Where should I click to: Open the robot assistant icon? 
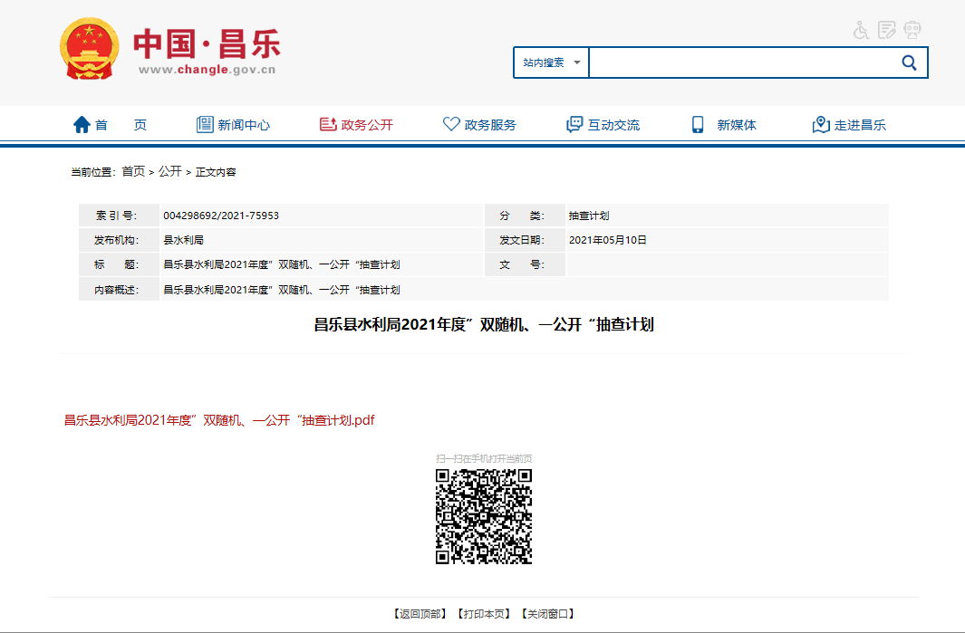(x=912, y=30)
